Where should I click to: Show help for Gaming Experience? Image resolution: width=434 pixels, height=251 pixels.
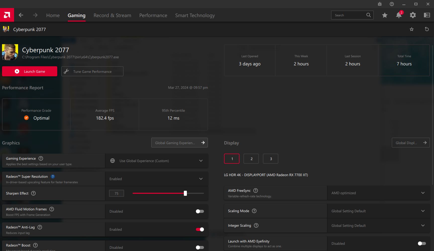(x=41, y=158)
